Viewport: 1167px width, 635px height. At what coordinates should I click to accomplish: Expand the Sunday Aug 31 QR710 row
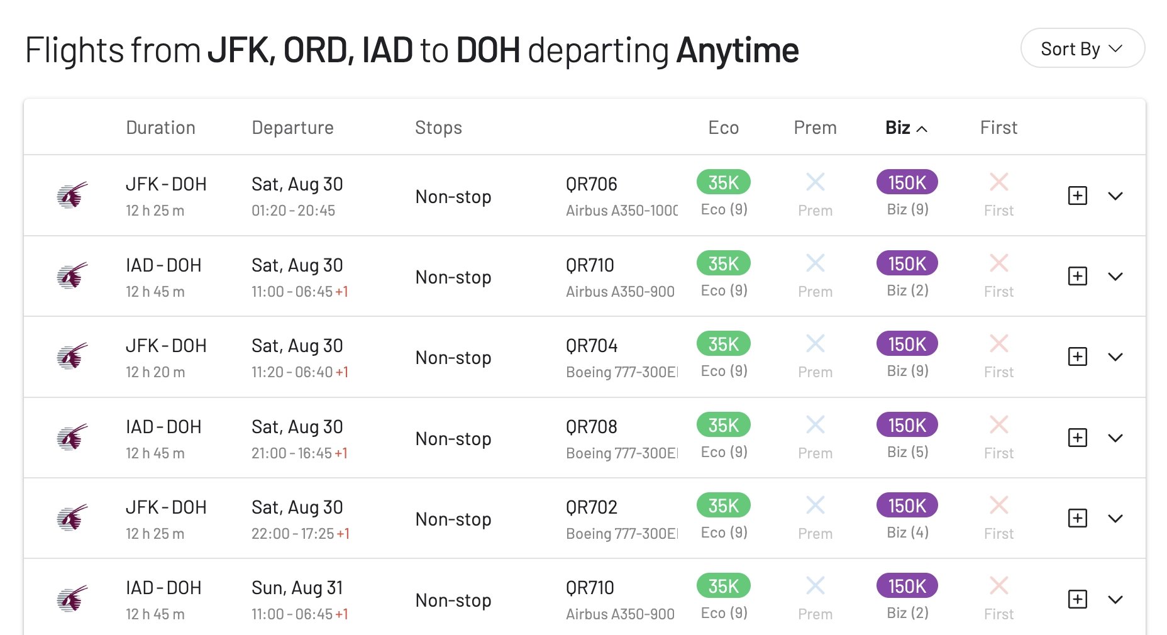click(x=1115, y=600)
